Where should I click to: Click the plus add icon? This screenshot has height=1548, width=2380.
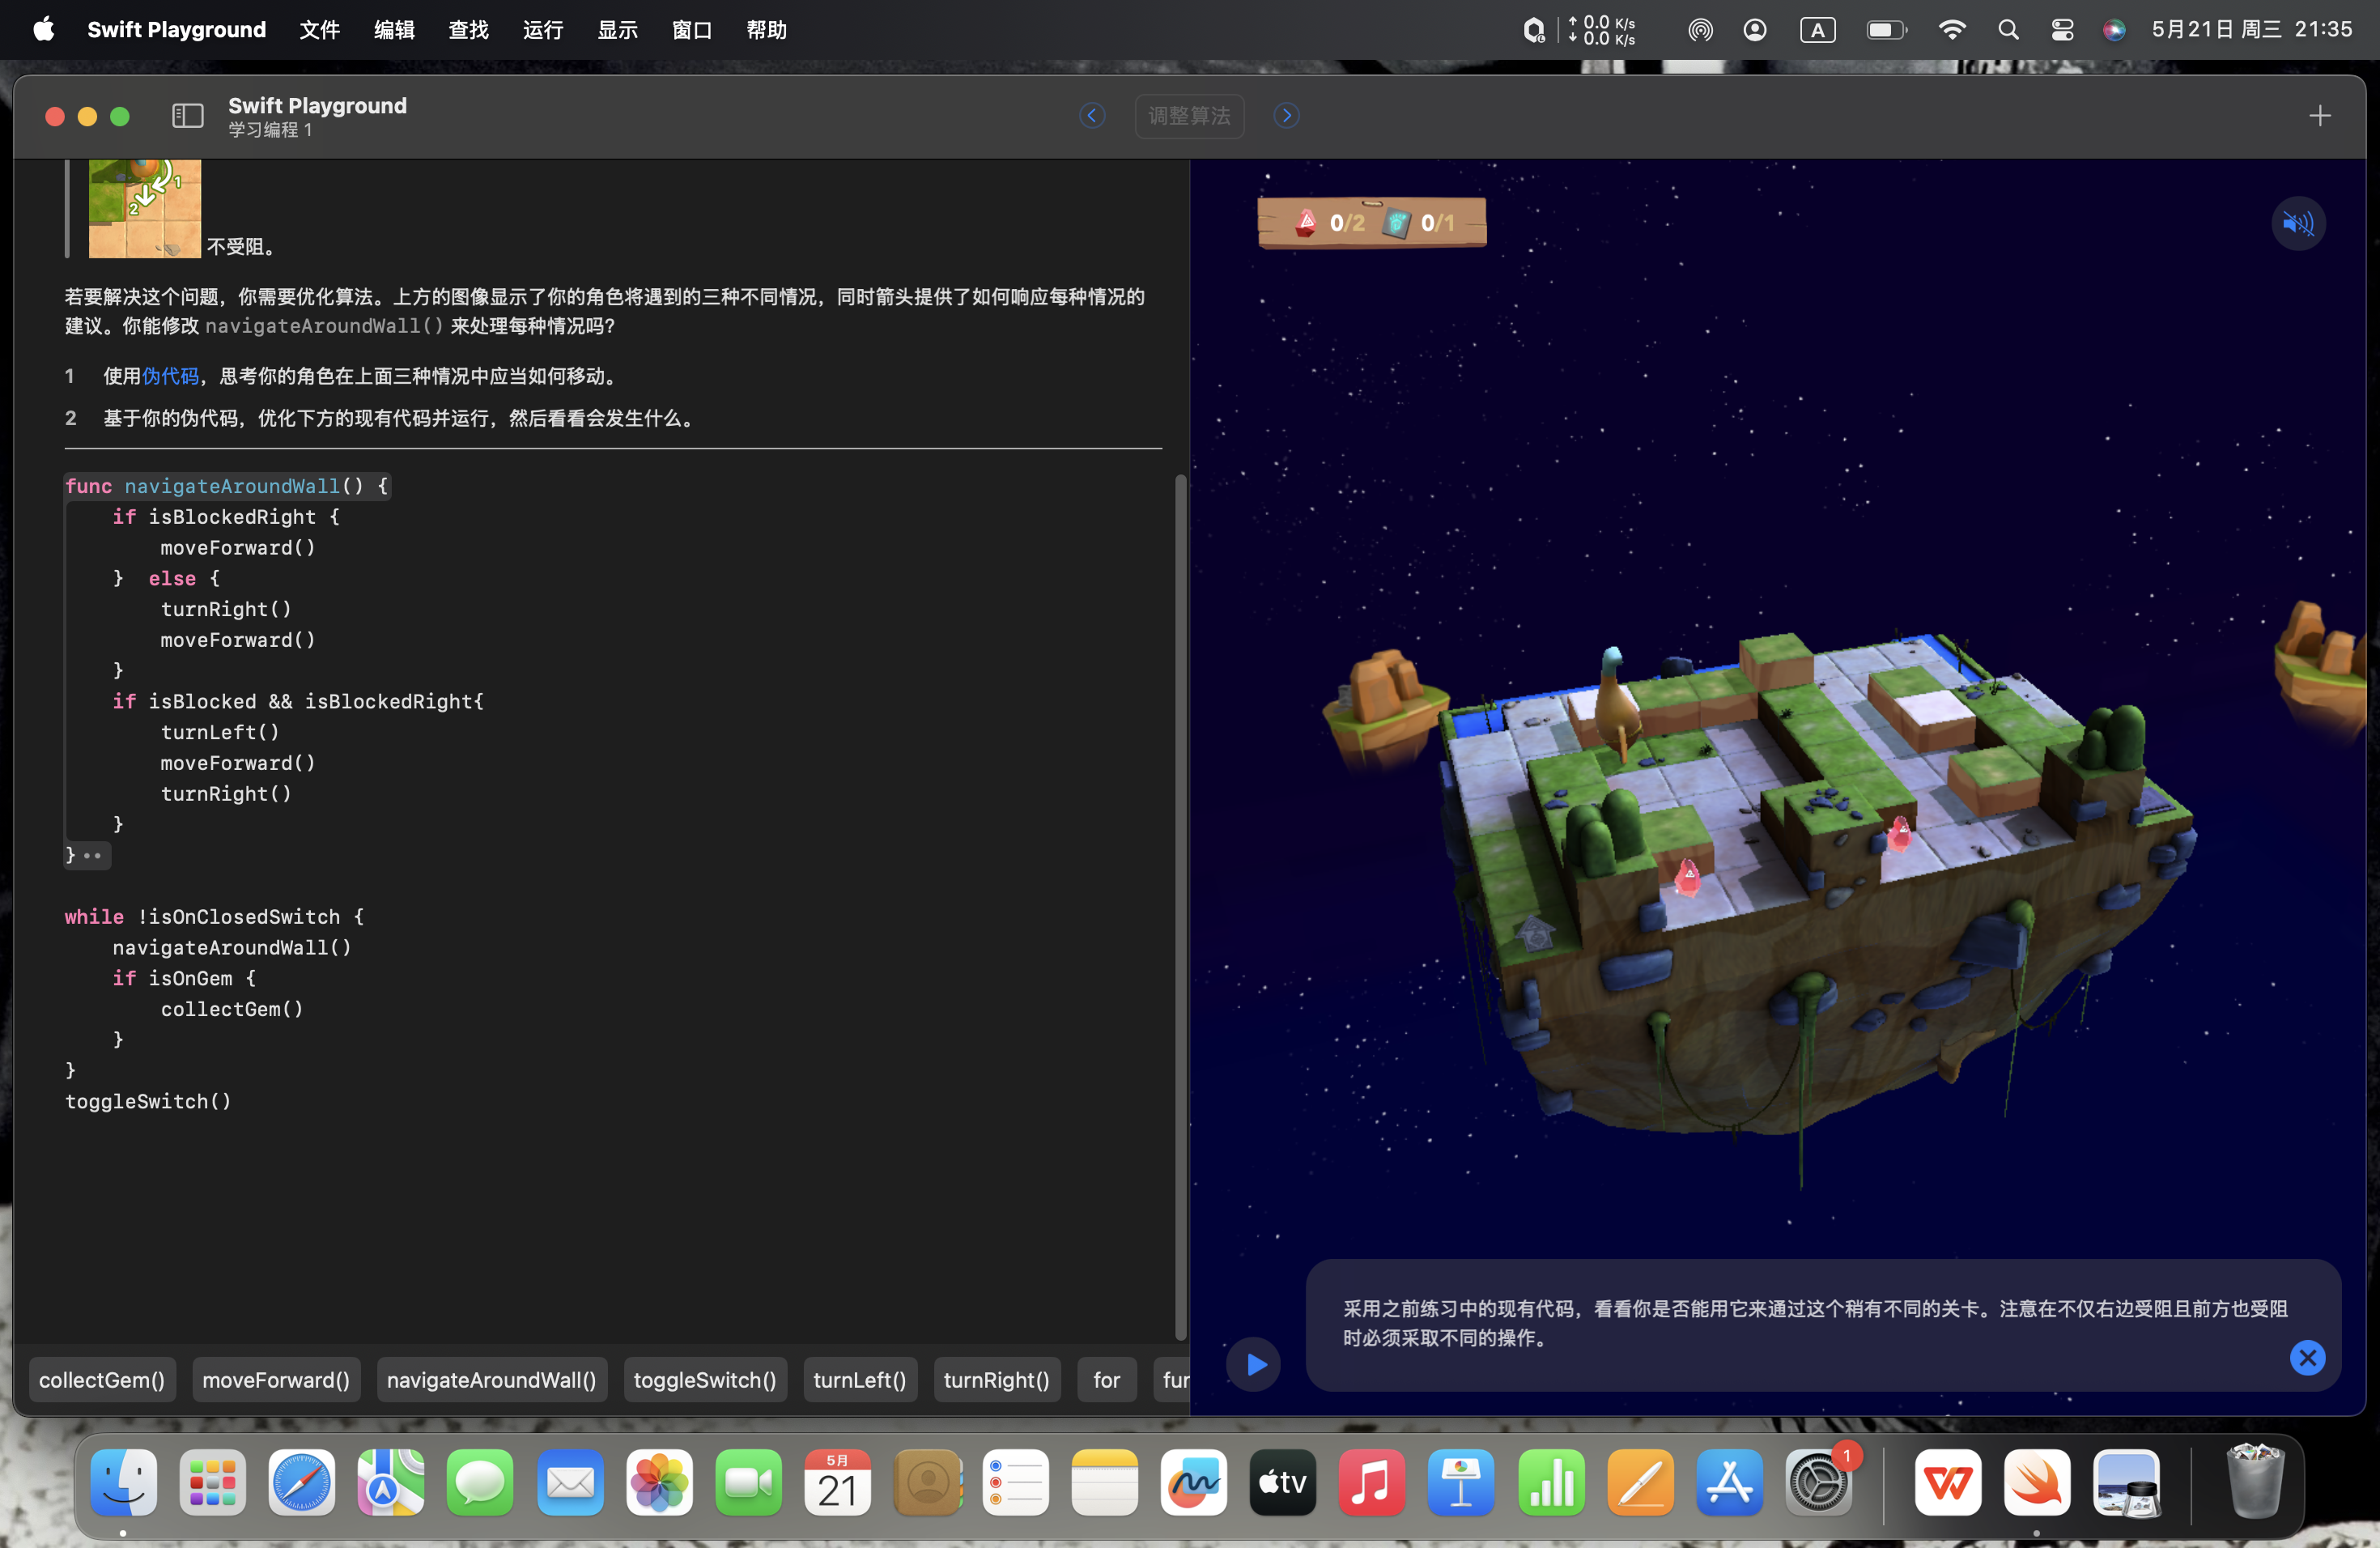[x=2320, y=116]
